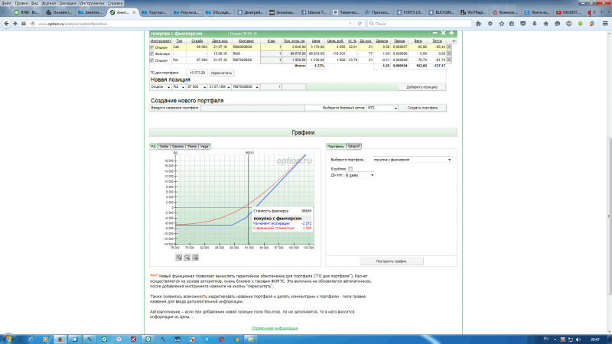Sort by the 'Страйк' column header

[197, 41]
